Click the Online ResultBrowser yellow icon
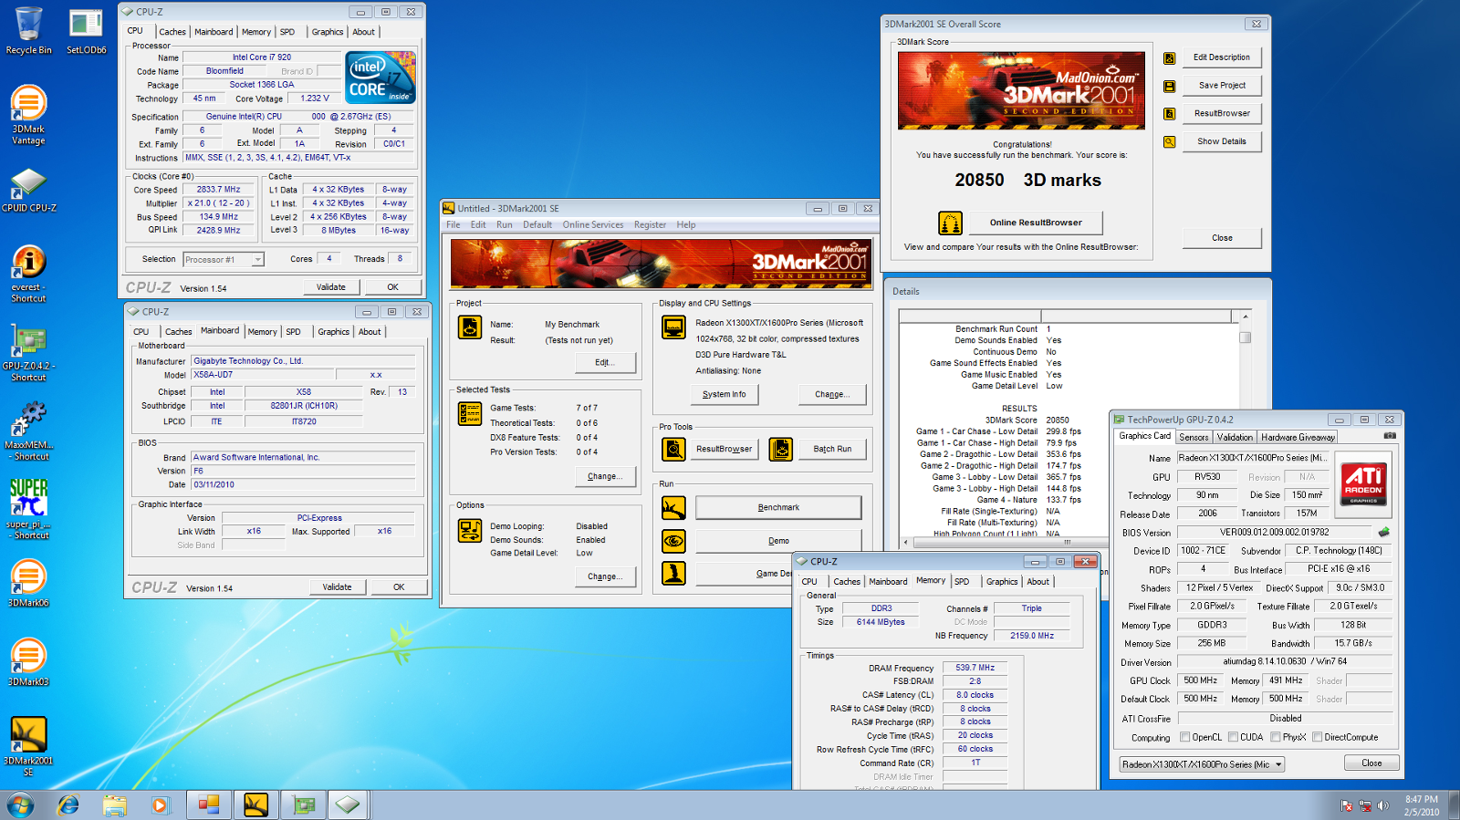This screenshot has height=820, width=1460. coord(950,223)
